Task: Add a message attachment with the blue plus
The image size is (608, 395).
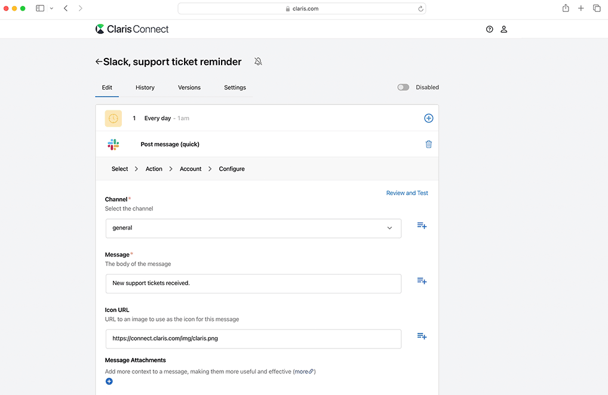Action: pos(109,381)
